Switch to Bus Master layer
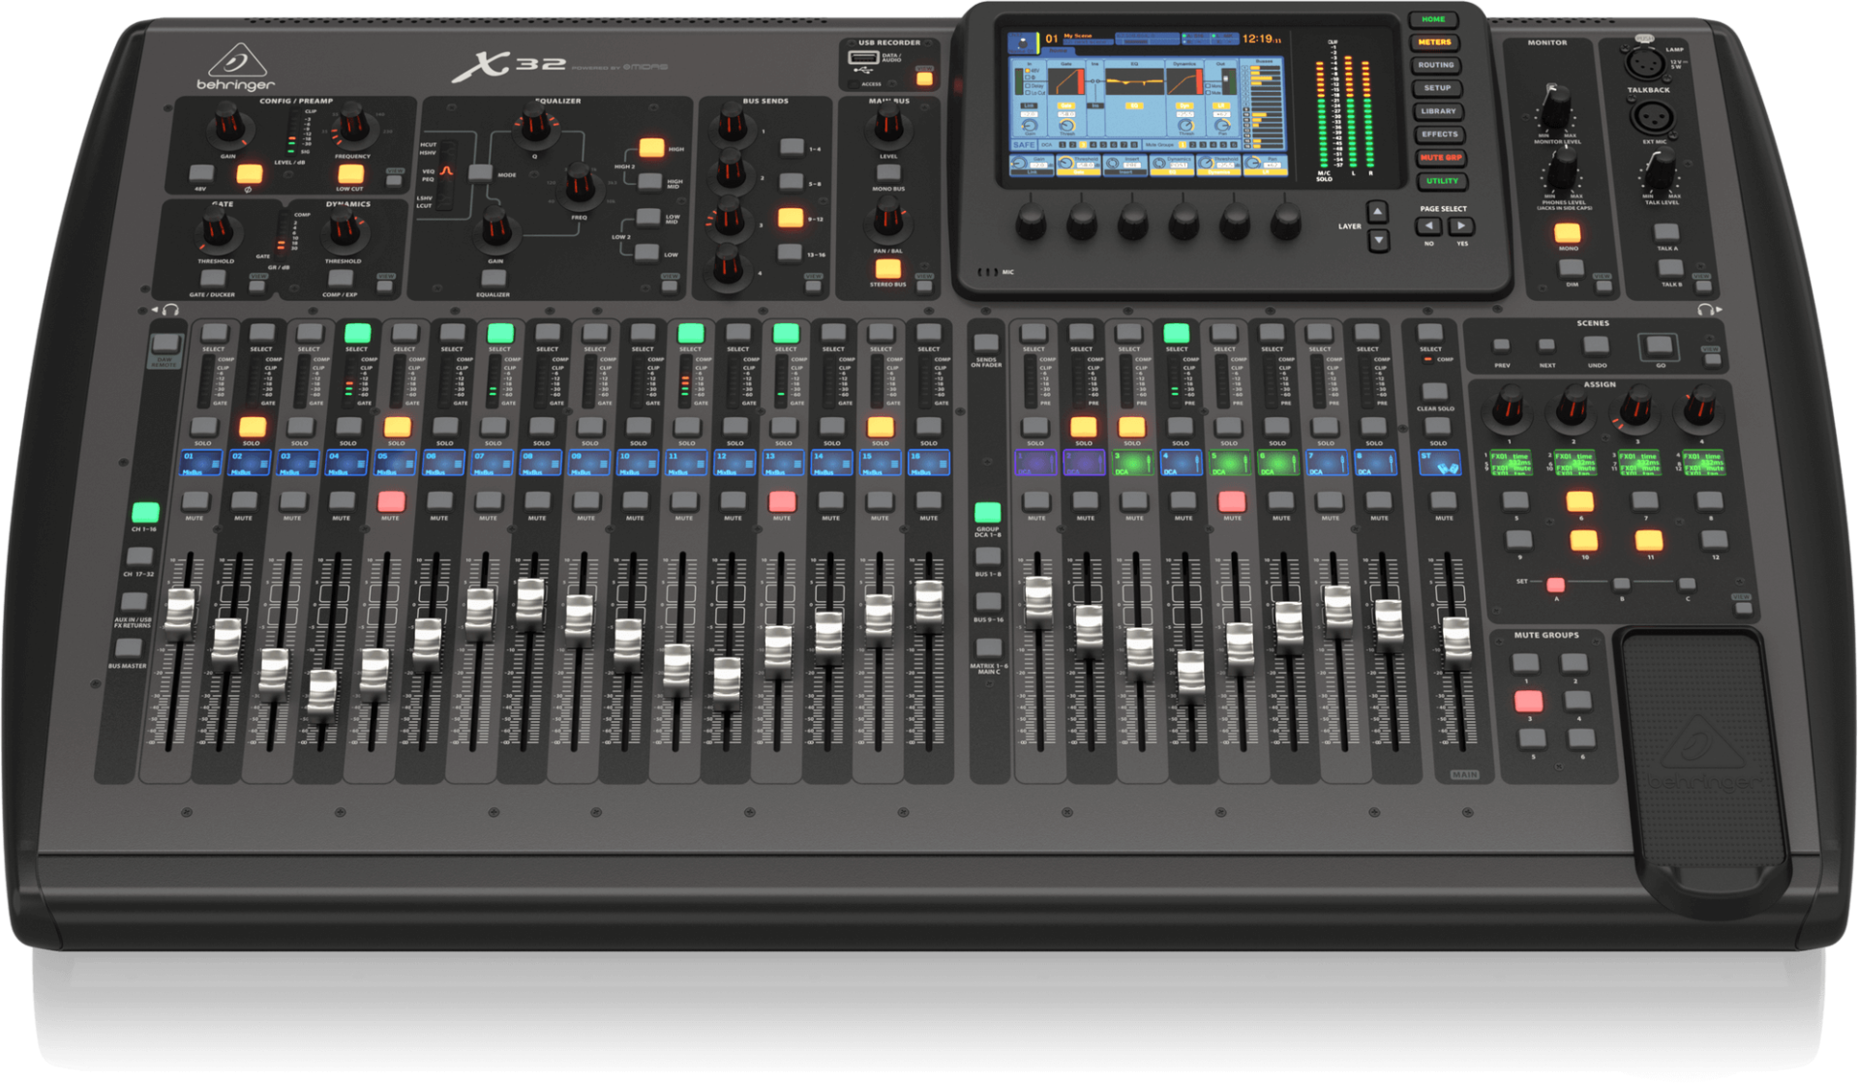 tap(128, 647)
